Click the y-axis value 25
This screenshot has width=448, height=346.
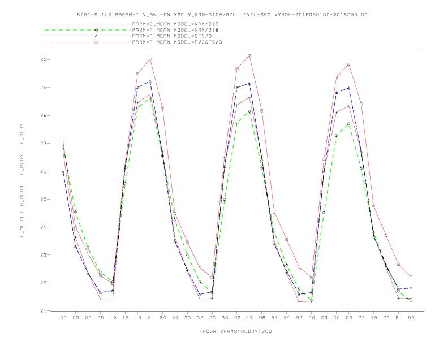[44, 199]
